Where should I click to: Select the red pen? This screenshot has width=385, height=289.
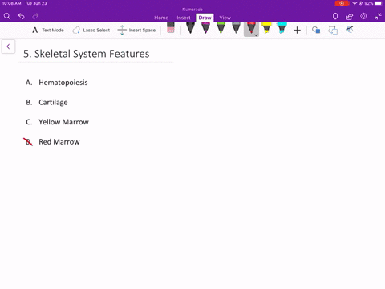250,28
